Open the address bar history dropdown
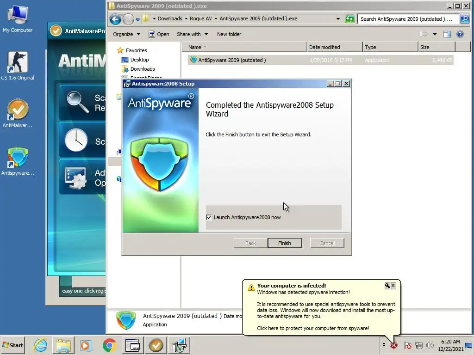The width and height of the screenshot is (474, 355). coord(338,18)
